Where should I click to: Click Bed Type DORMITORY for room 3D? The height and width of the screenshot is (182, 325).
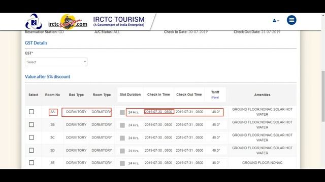point(76,151)
